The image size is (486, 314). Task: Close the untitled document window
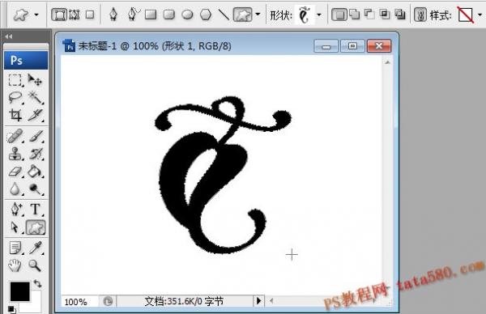[x=379, y=46]
